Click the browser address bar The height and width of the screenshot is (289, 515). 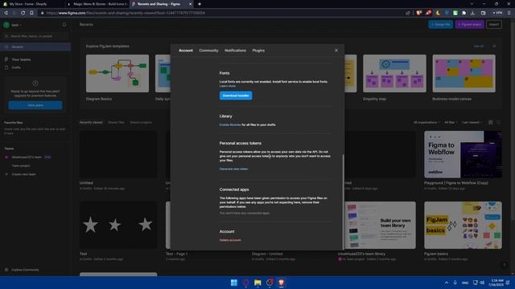click(x=220, y=13)
